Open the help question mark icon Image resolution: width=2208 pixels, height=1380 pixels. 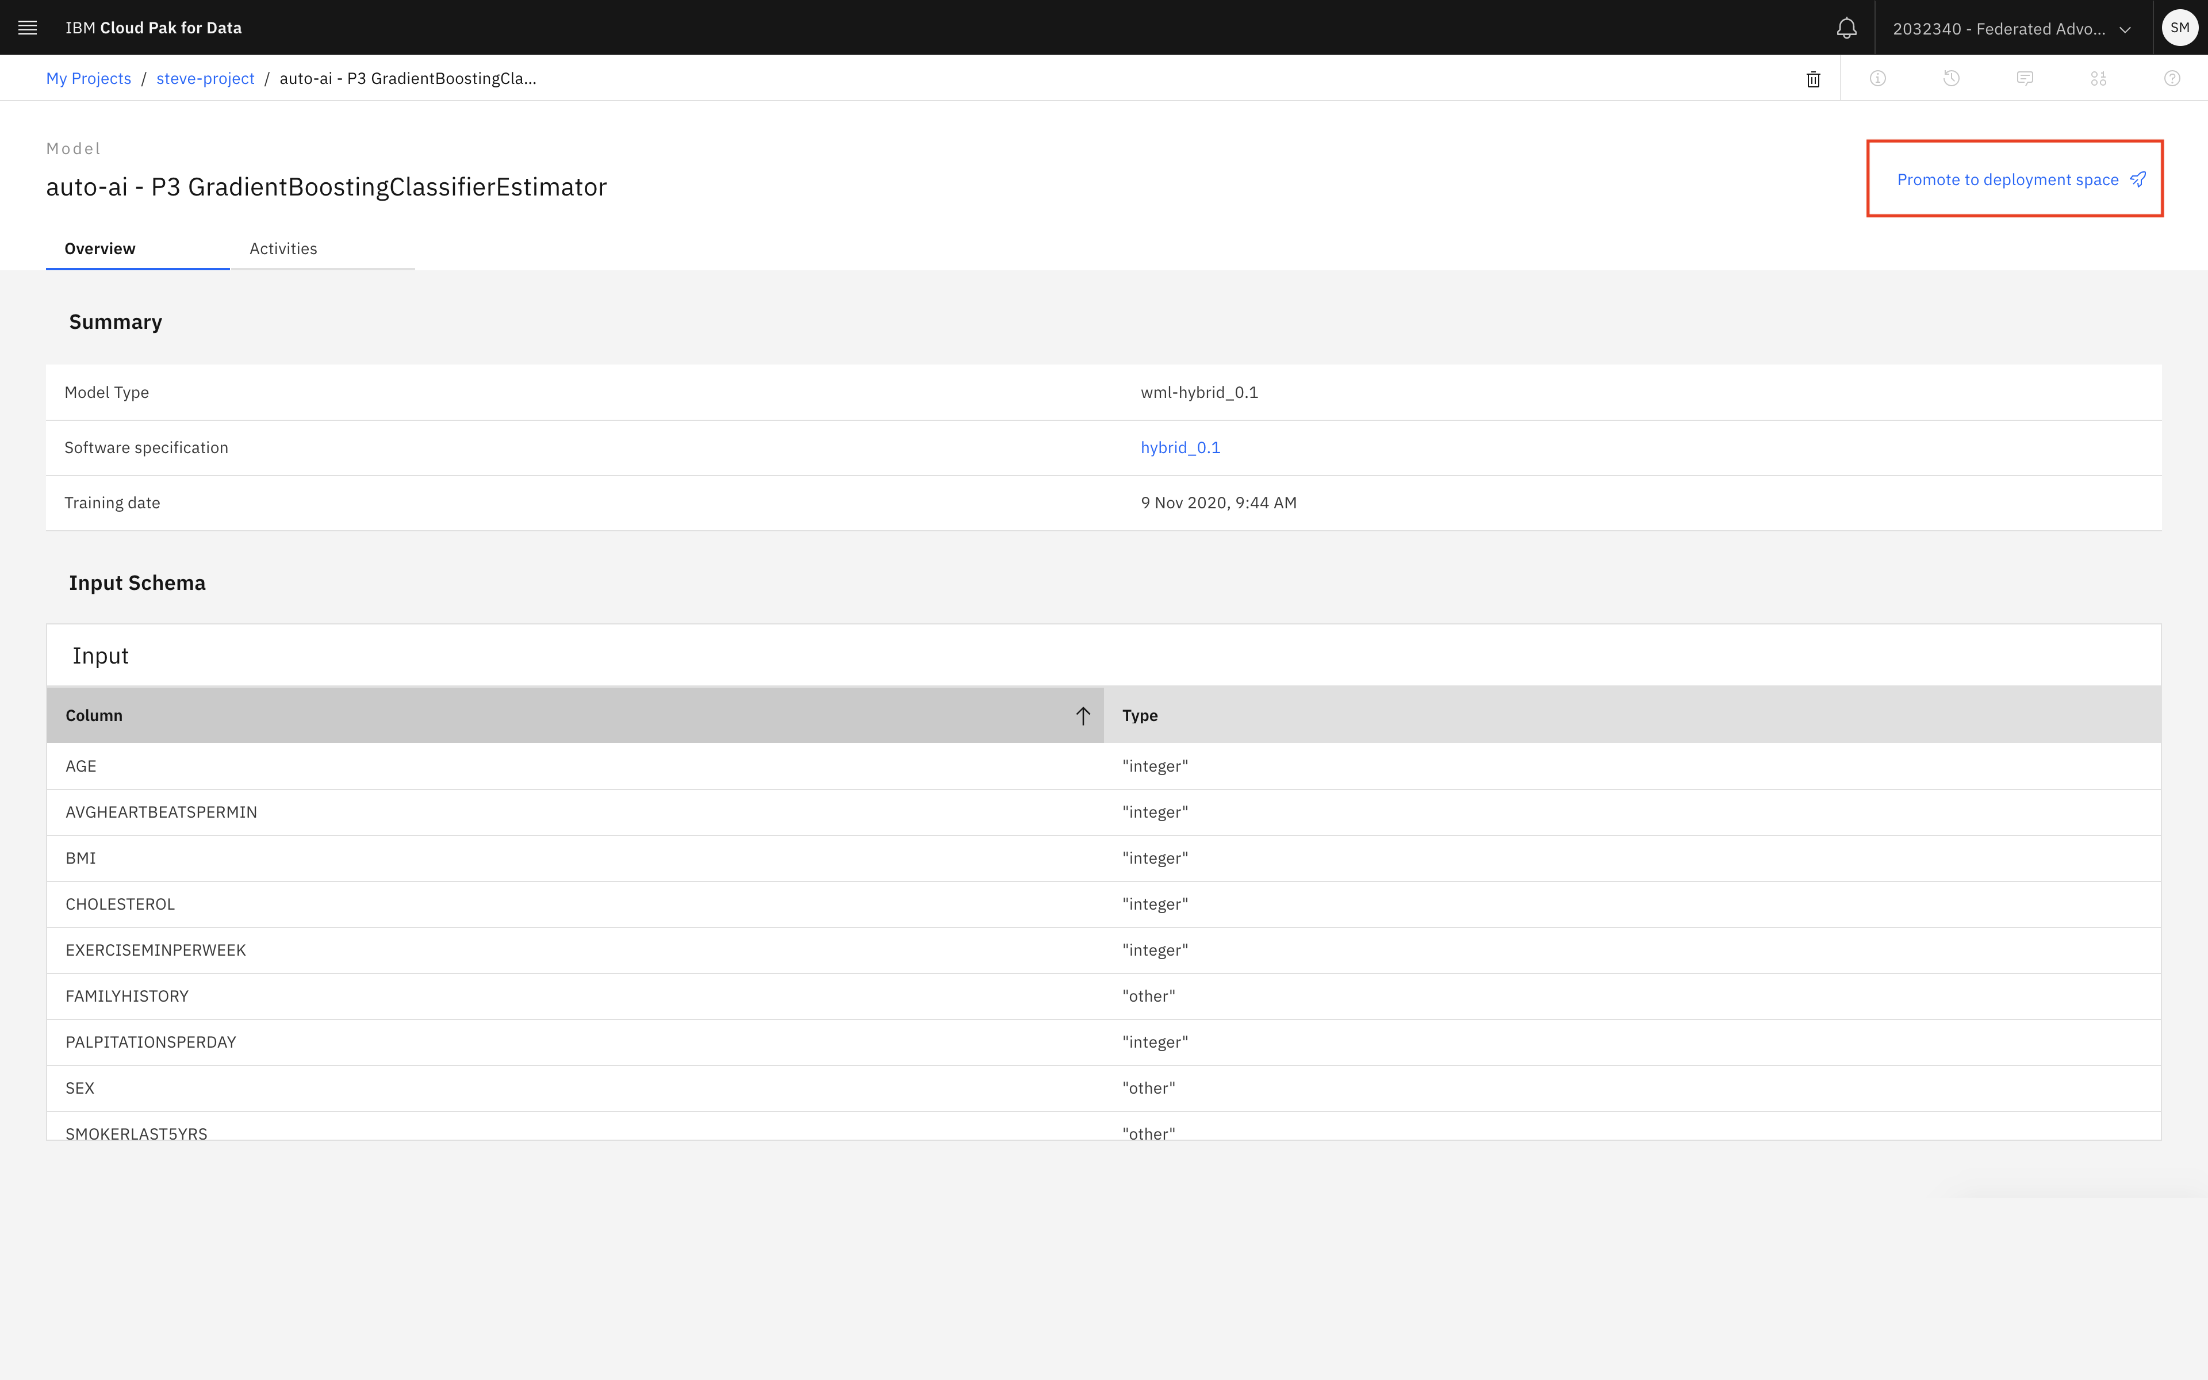pyautogui.click(x=2172, y=79)
